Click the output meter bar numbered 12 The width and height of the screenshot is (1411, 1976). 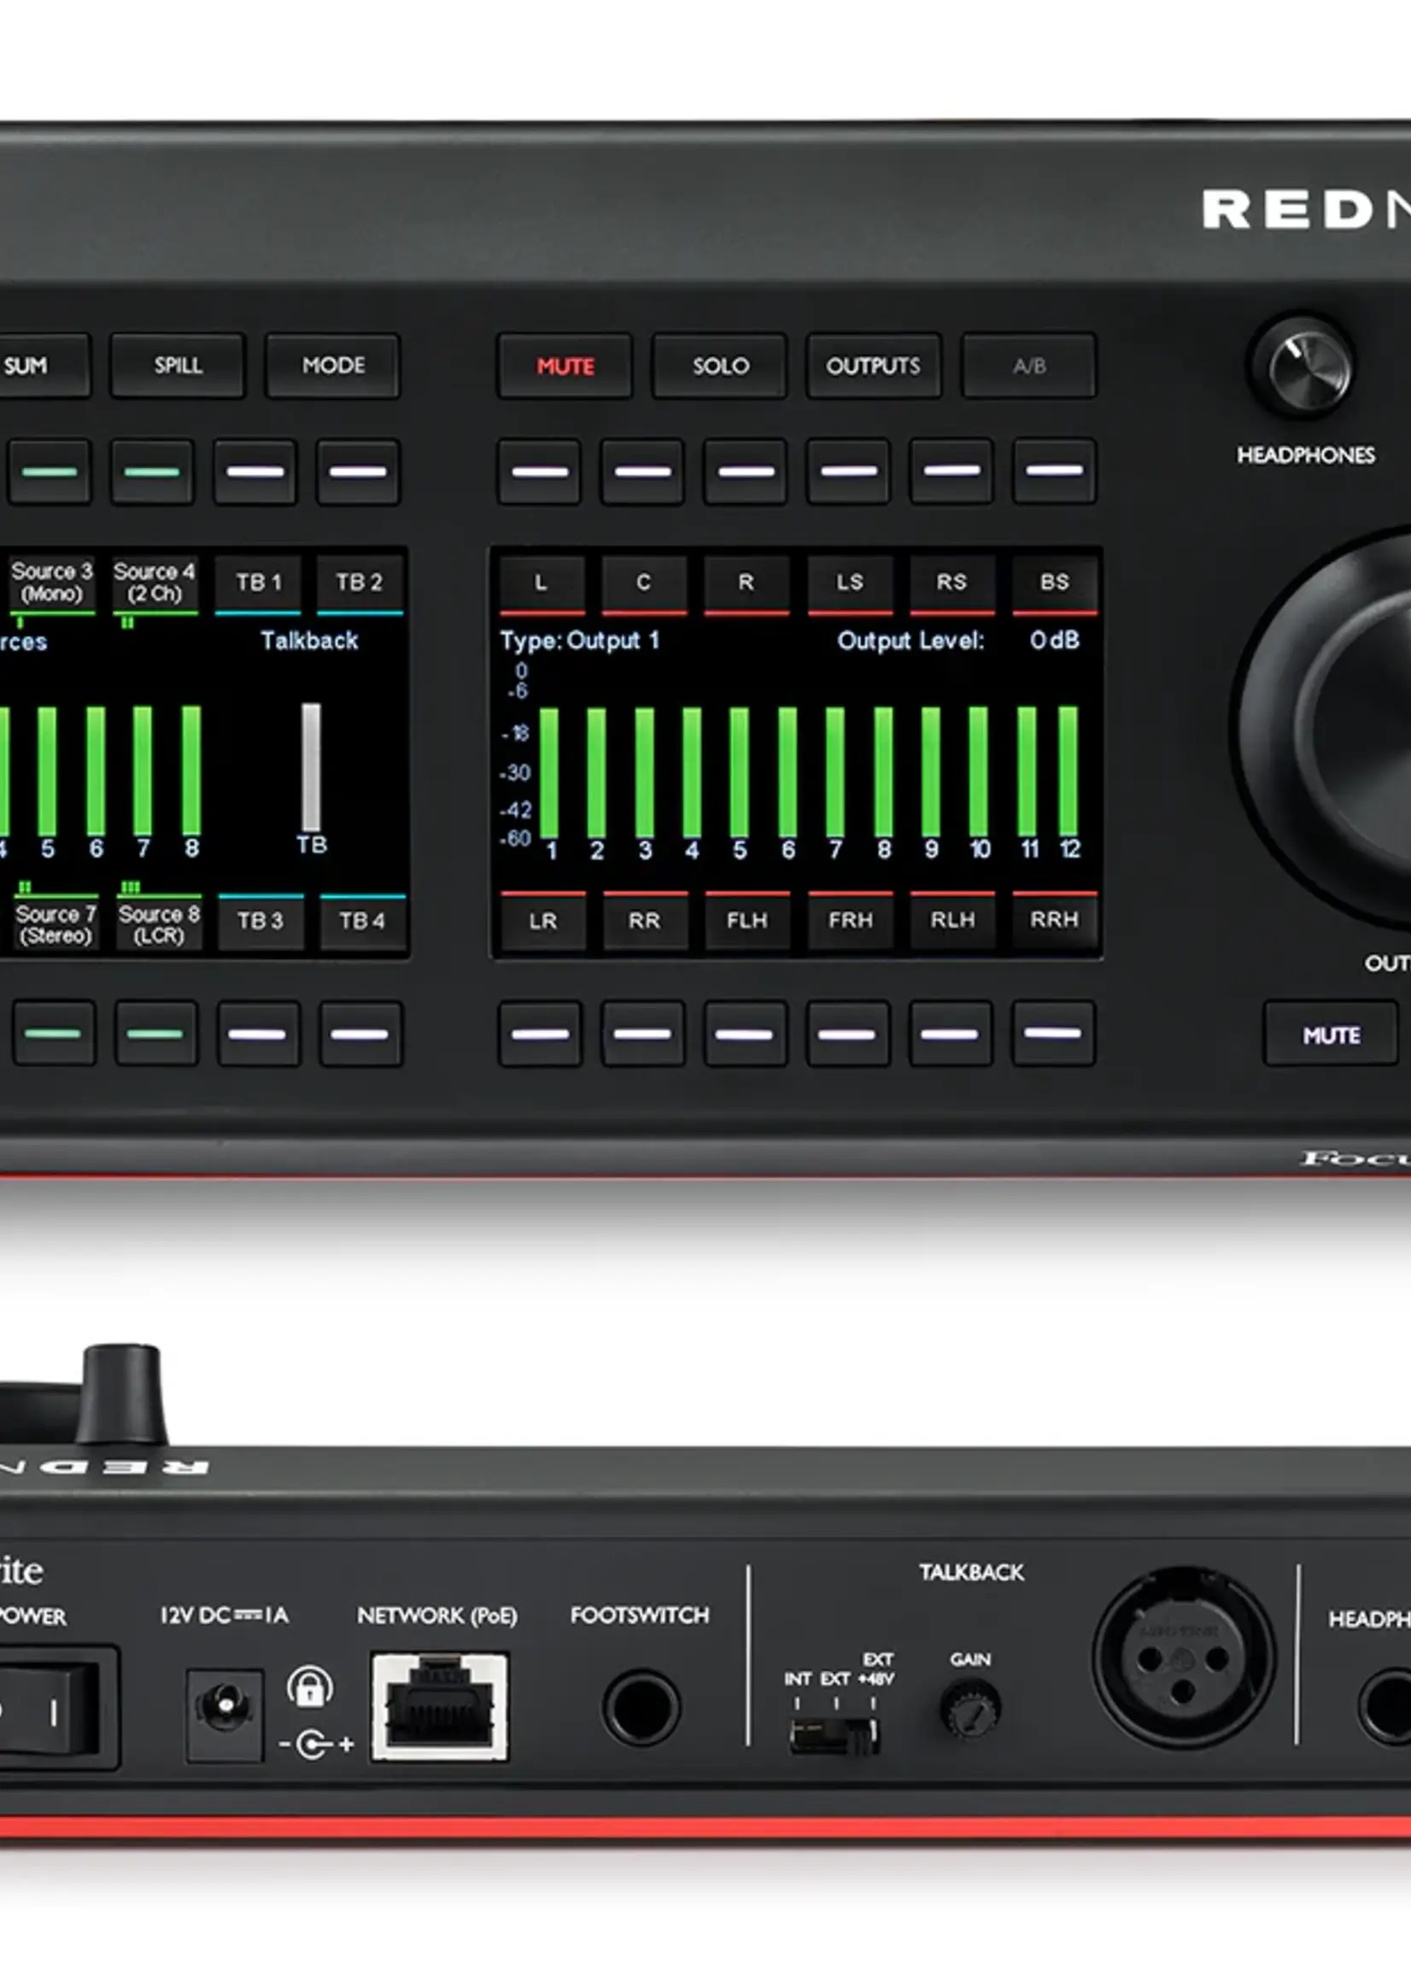click(1068, 771)
